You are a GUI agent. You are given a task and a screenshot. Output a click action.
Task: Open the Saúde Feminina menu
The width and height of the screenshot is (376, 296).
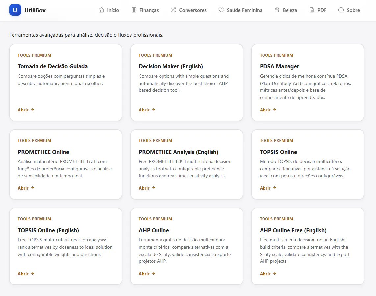pyautogui.click(x=240, y=10)
